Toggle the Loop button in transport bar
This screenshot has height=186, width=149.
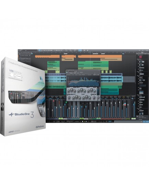[88, 122]
